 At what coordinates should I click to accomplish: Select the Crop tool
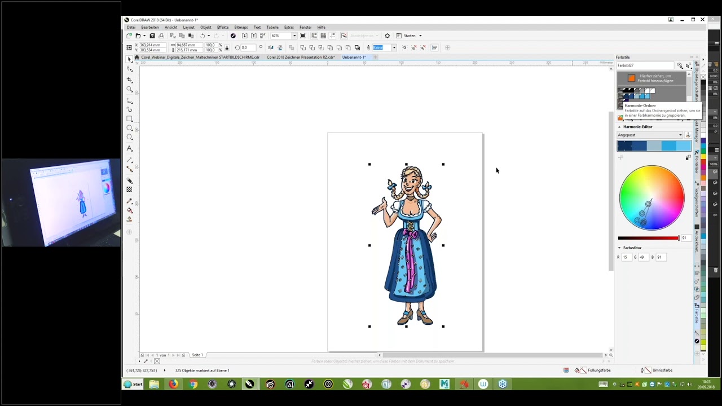(129, 80)
